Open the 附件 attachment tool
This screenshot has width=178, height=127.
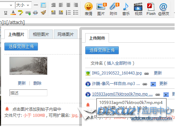(x=114, y=9)
